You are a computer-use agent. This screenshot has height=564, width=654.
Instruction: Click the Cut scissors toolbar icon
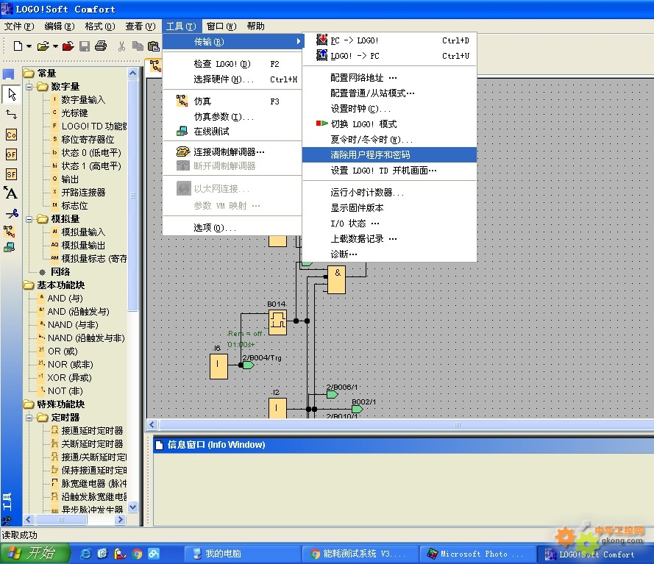click(121, 46)
